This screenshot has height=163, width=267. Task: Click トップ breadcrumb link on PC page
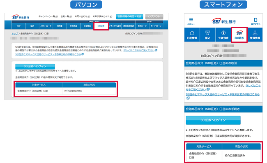pos(15,34)
